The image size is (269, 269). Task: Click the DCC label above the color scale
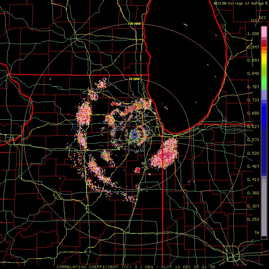click(262, 18)
